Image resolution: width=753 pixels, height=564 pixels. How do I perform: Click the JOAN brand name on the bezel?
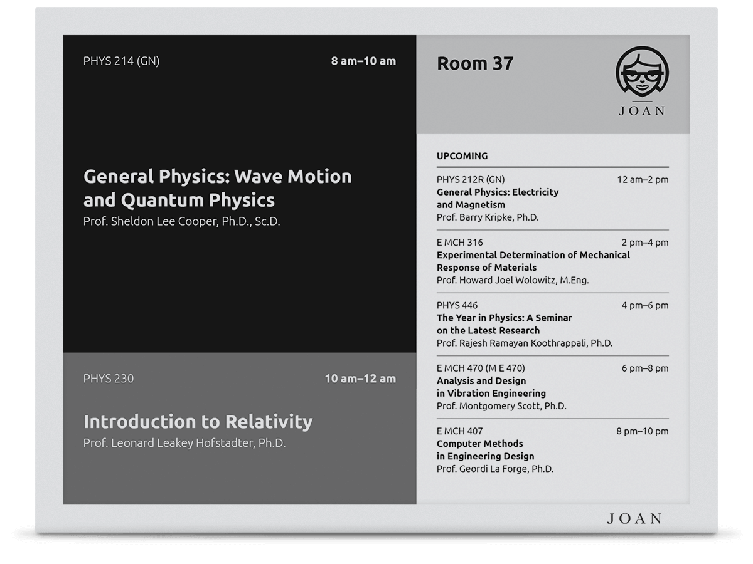point(634,518)
